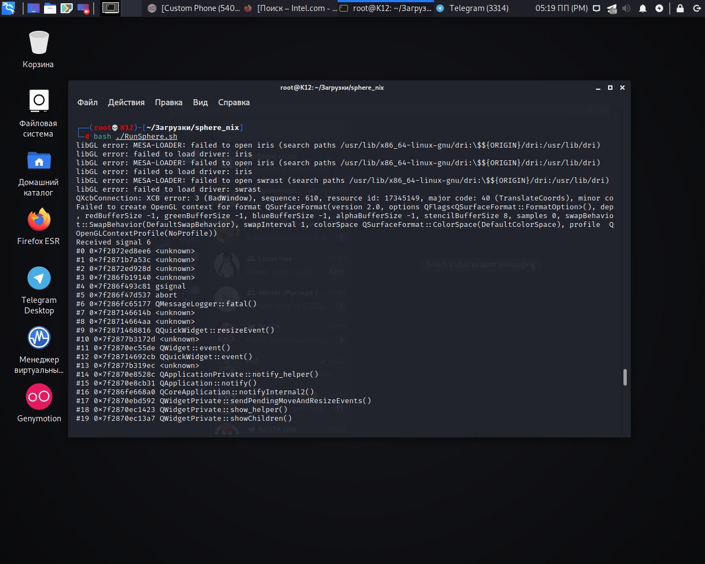Launch the text editor panel launcher

point(66,8)
